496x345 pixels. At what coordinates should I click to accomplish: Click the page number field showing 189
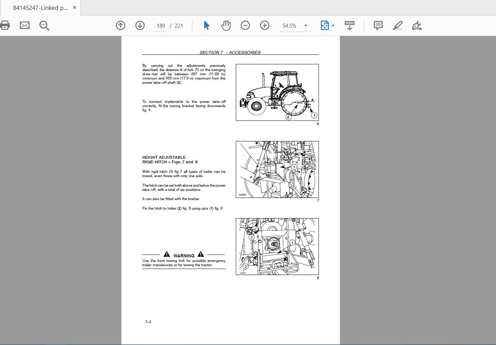tap(161, 26)
